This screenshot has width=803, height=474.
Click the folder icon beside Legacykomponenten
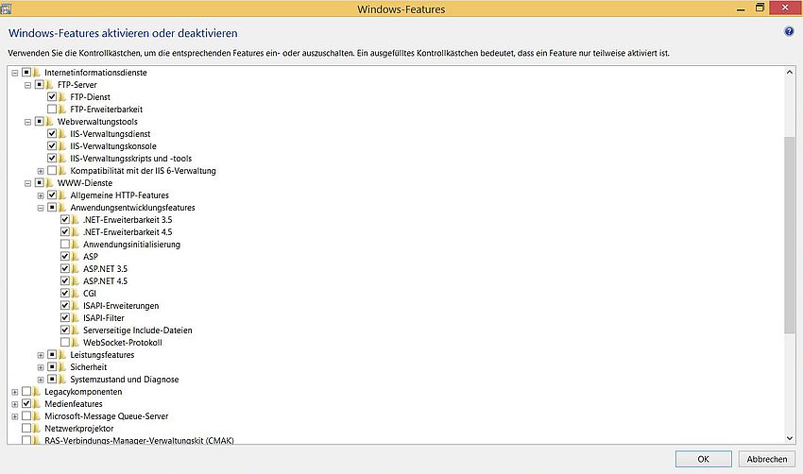pyautogui.click(x=37, y=392)
